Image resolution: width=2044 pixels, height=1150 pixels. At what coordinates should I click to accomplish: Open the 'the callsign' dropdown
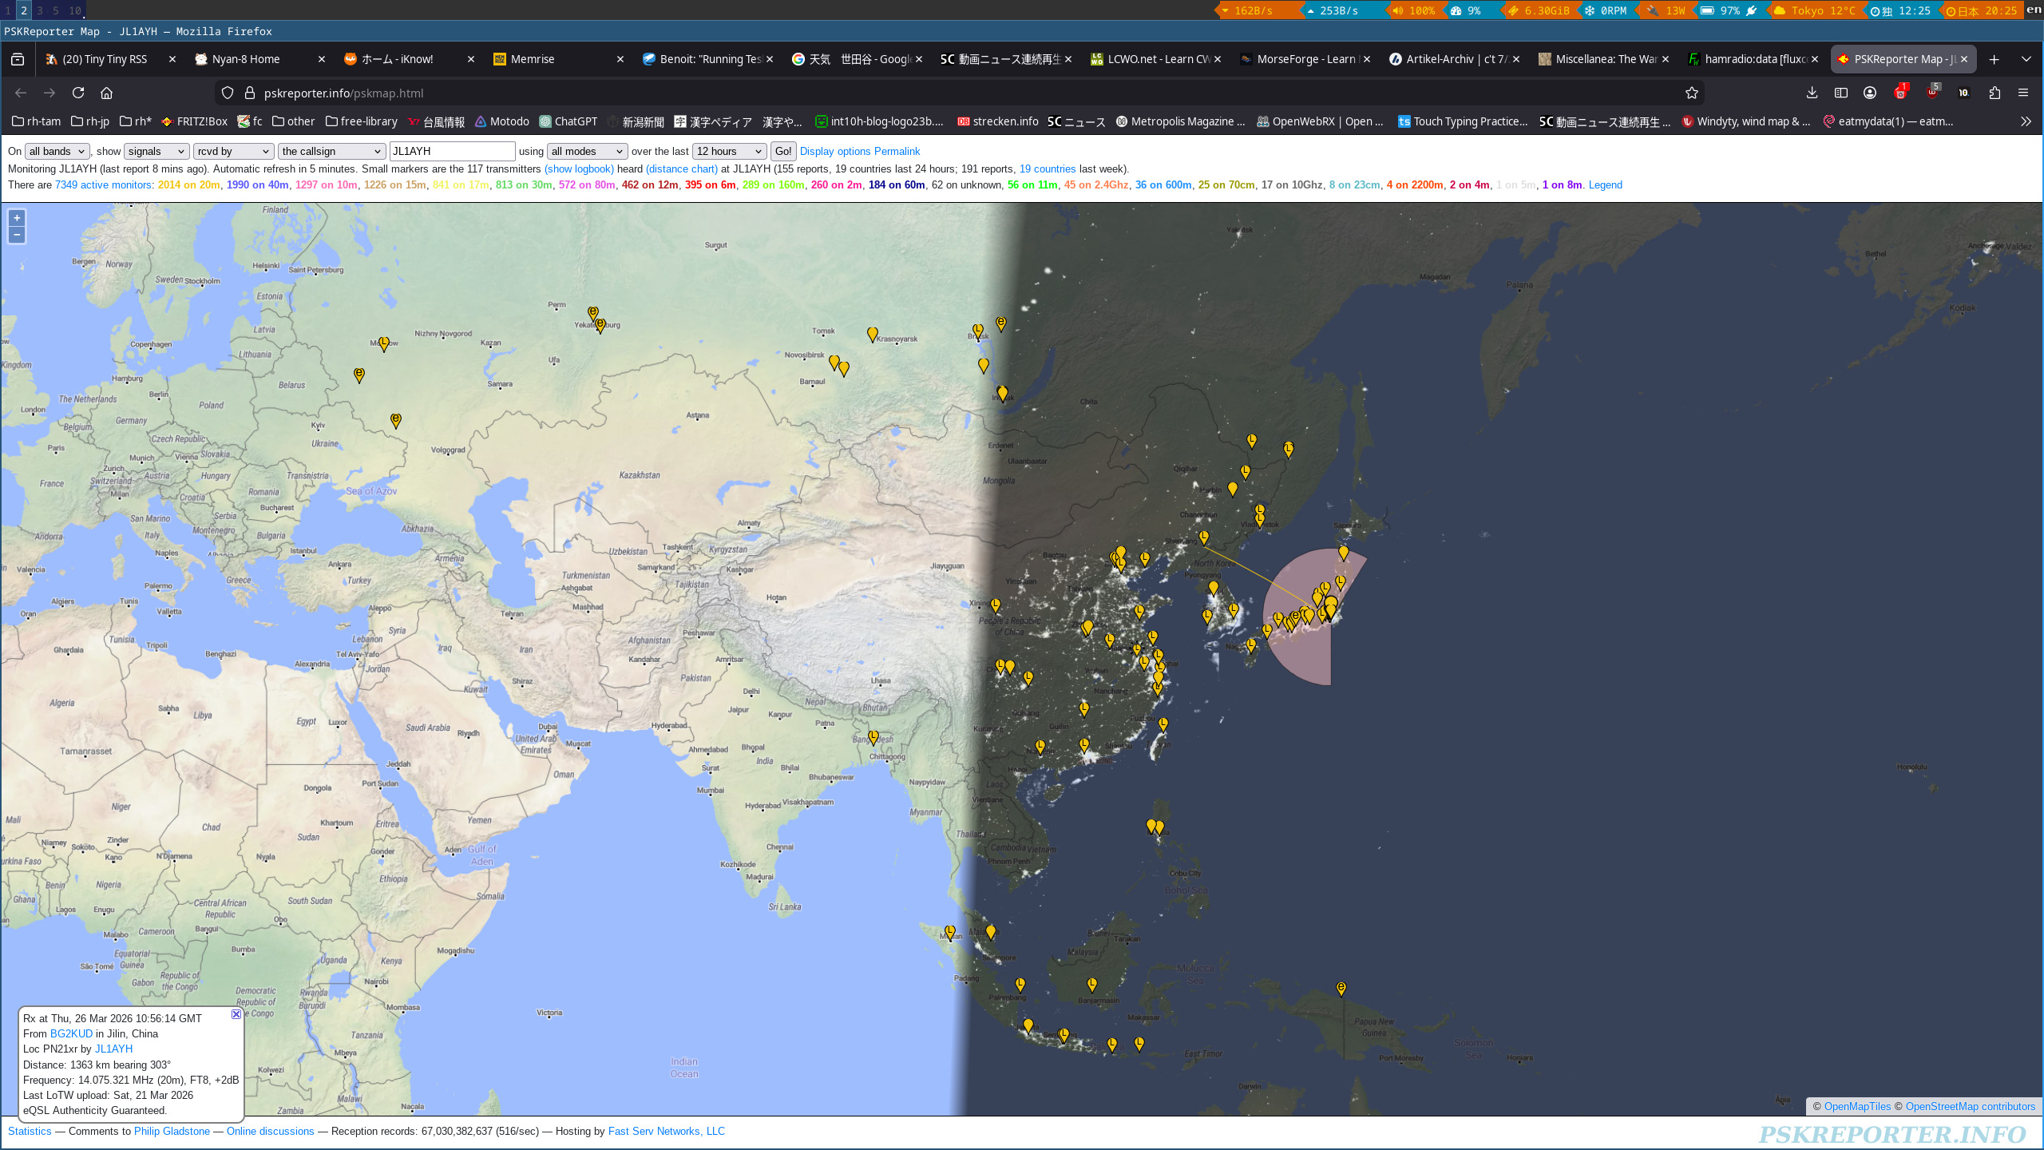click(332, 151)
